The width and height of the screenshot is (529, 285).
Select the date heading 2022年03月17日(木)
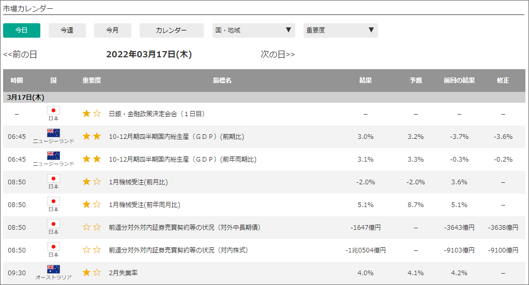[x=149, y=54]
